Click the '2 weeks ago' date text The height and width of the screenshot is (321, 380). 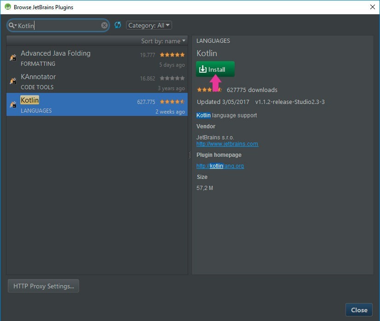(x=170, y=112)
